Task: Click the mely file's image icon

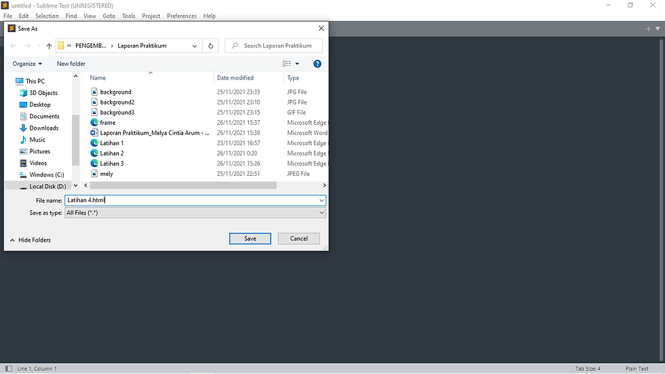Action: (94, 174)
